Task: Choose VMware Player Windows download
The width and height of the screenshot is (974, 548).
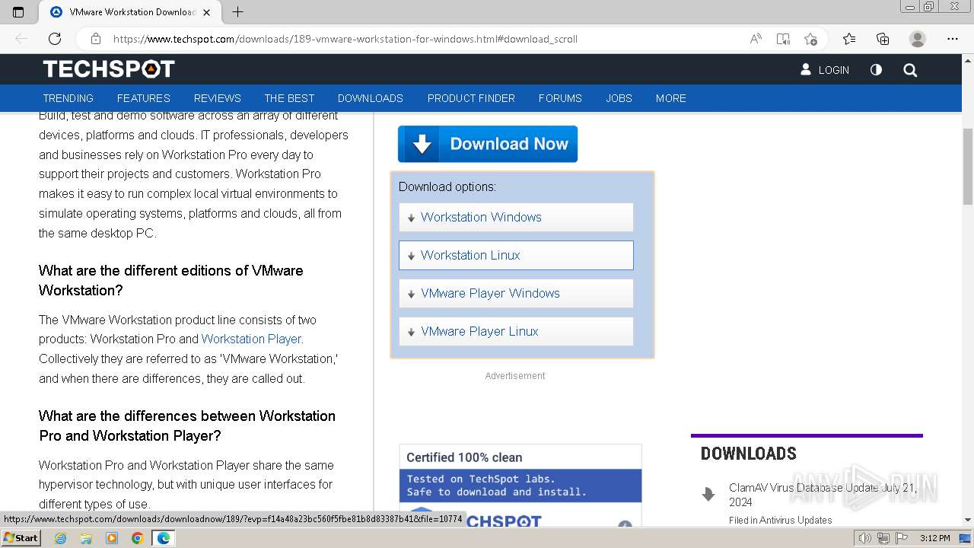Action: click(516, 293)
